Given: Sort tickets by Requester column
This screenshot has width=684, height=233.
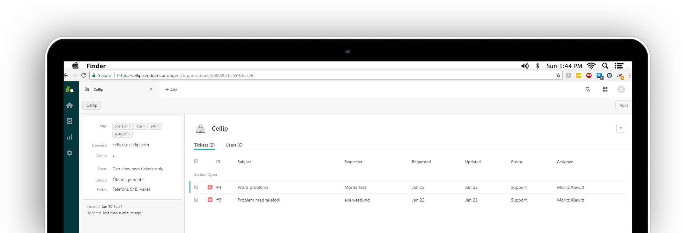Looking at the screenshot, I should pos(353,162).
